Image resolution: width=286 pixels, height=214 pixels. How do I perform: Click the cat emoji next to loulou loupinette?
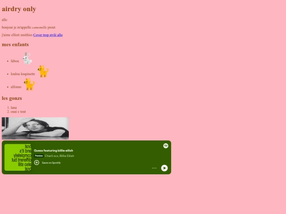43,71
